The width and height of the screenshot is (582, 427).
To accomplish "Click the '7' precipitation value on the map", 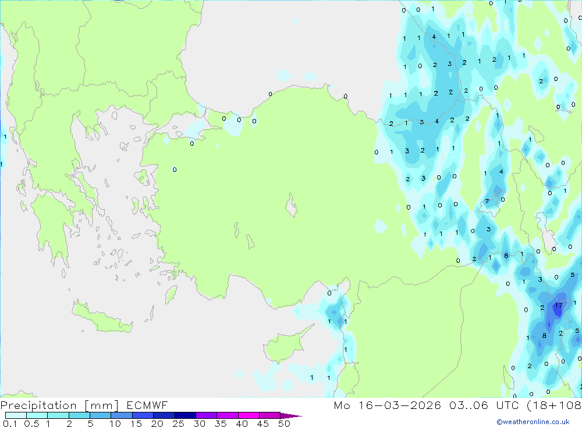I will (487, 202).
